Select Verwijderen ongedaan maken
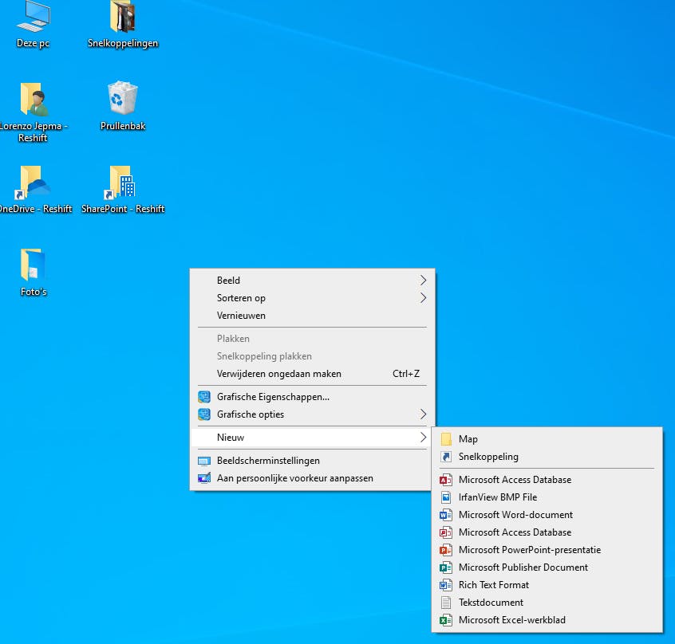The width and height of the screenshot is (675, 644). pos(278,374)
